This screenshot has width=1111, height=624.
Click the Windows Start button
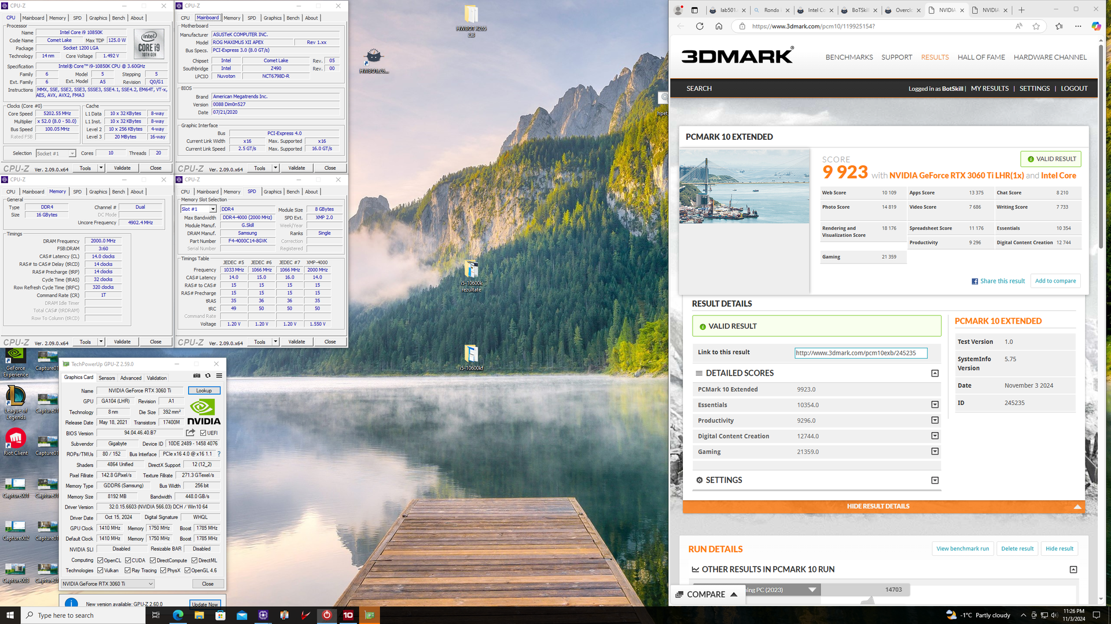point(10,615)
